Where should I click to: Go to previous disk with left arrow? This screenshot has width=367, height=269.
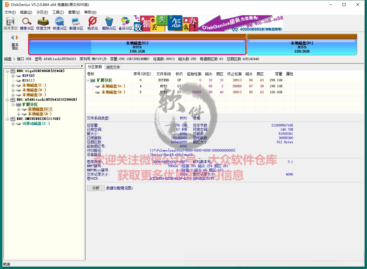(x=13, y=37)
